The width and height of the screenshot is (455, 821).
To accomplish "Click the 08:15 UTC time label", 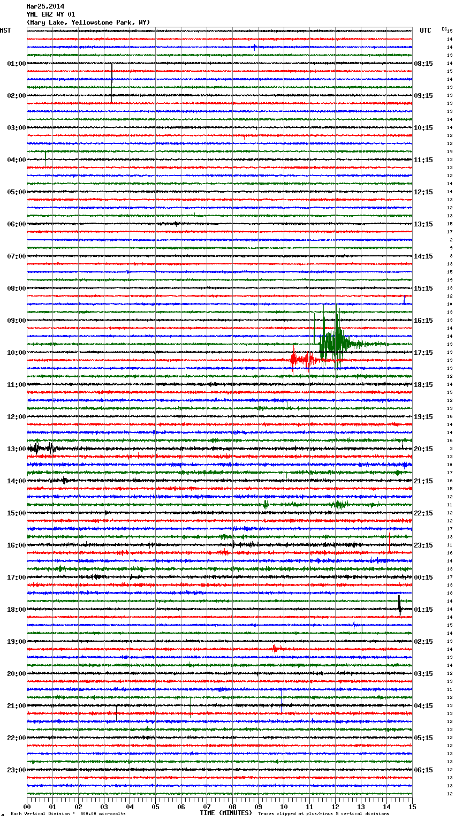I will click(423, 64).
